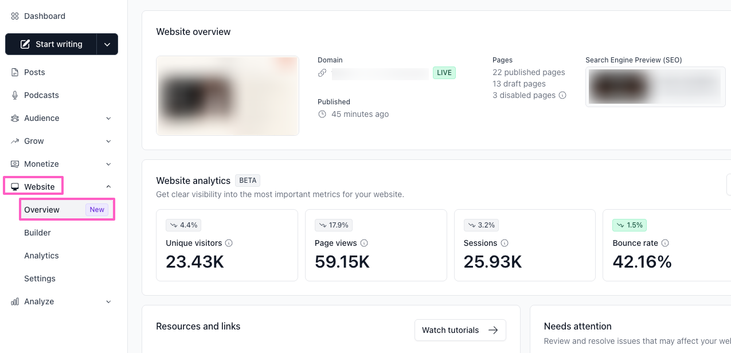Open the Start writing dropdown arrow

tap(107, 44)
